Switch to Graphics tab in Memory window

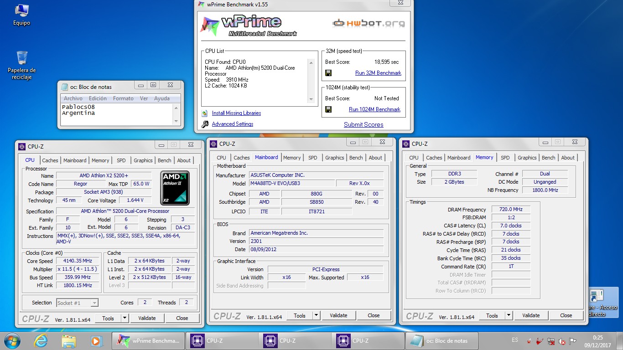pos(527,158)
